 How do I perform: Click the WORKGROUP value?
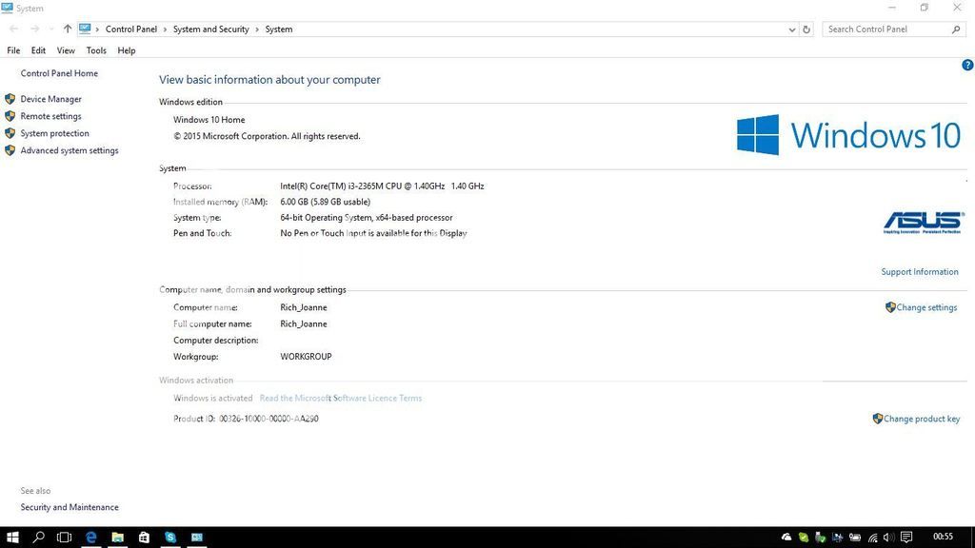306,357
